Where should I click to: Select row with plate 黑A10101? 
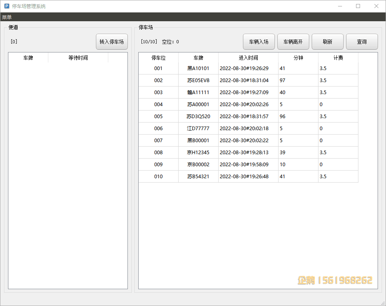[248, 68]
